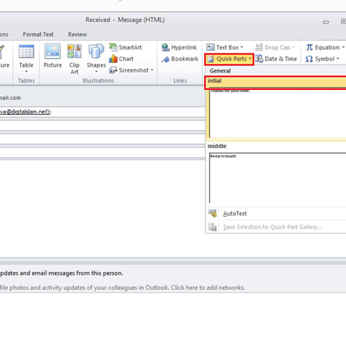Switch to the Format Text tab

(38, 35)
